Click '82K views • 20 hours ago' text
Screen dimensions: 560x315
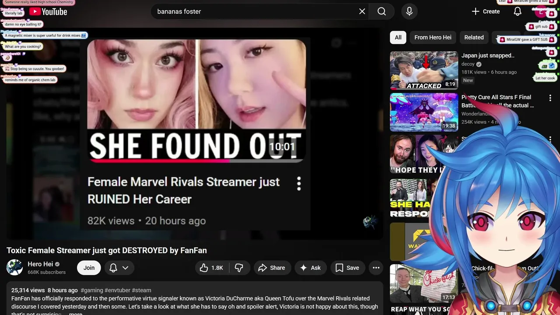tap(147, 221)
